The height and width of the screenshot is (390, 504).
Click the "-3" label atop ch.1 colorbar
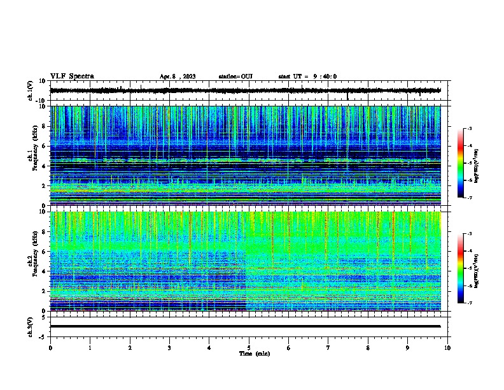[x=469, y=128]
